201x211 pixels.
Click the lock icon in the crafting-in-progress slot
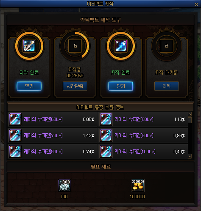[75, 46]
